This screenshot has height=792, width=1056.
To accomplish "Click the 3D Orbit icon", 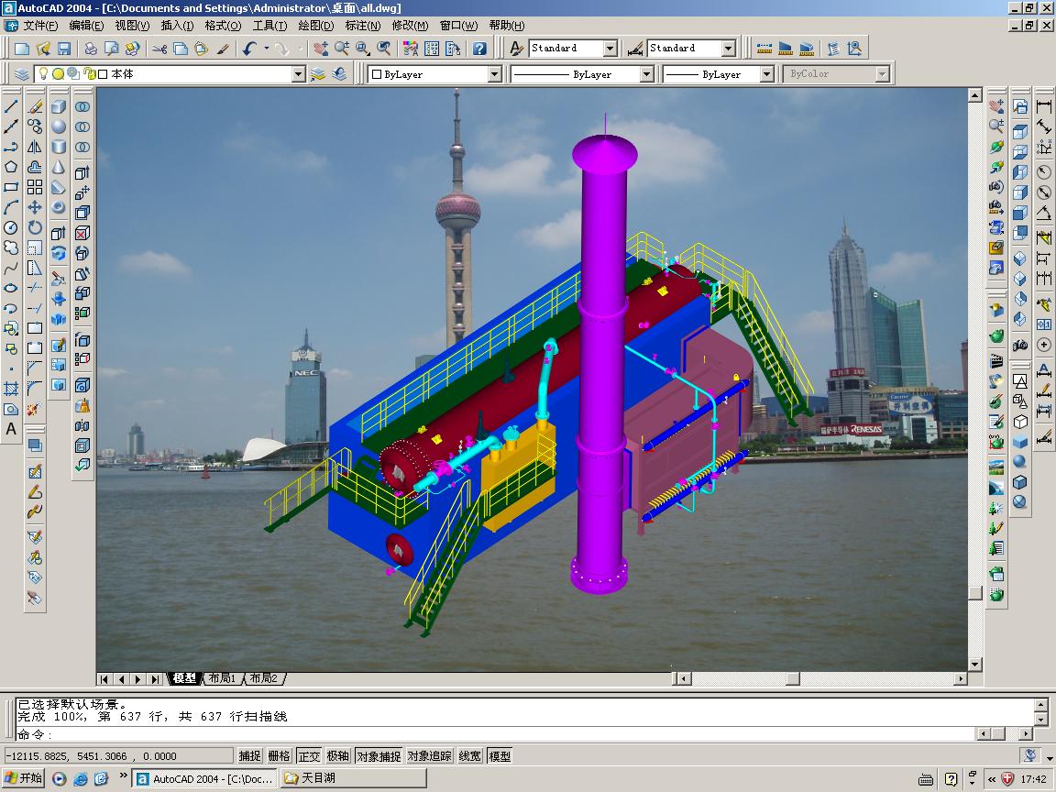I will [996, 147].
